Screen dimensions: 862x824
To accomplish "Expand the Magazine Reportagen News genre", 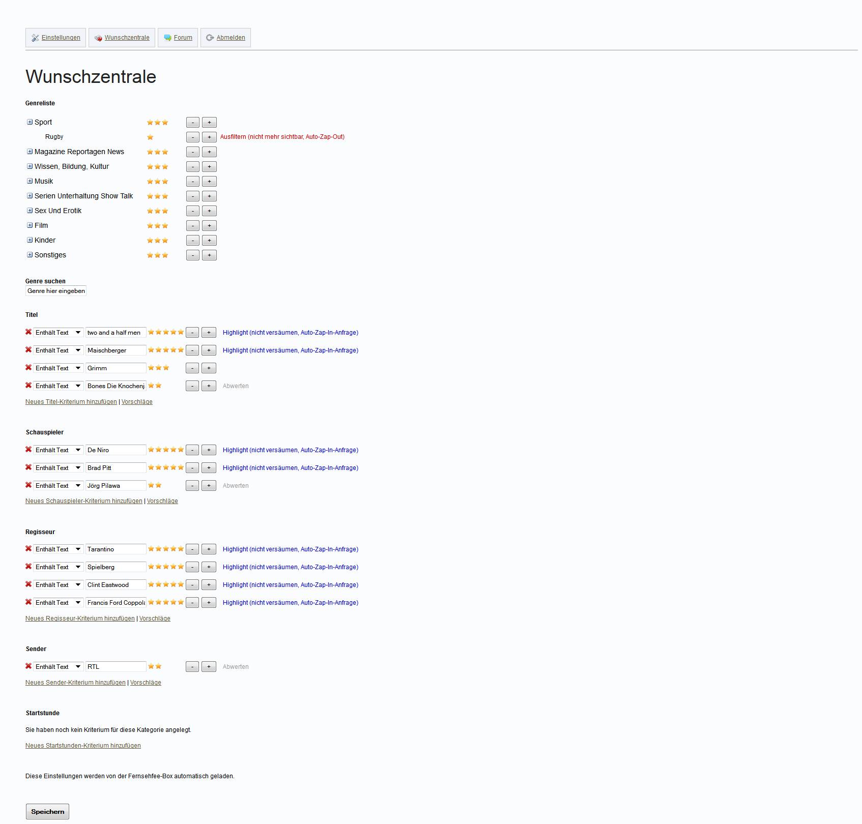I will click(30, 152).
